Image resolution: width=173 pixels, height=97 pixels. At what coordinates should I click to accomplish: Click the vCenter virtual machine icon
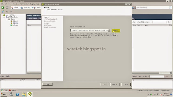tap(11, 25)
